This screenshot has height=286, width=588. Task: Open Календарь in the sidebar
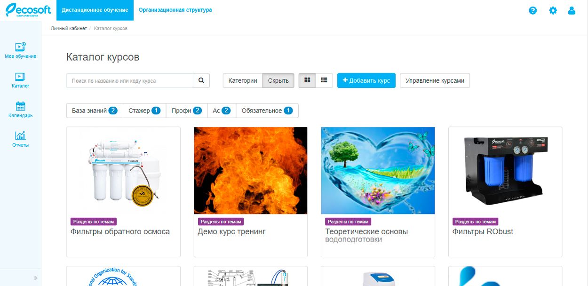point(20,110)
